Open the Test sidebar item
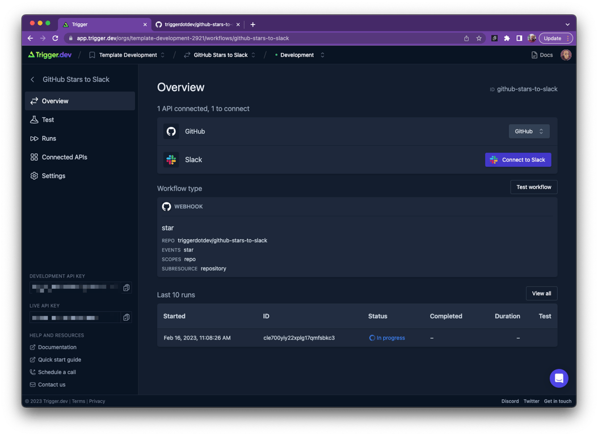Screen dimensions: 598x436 (79, 120)
